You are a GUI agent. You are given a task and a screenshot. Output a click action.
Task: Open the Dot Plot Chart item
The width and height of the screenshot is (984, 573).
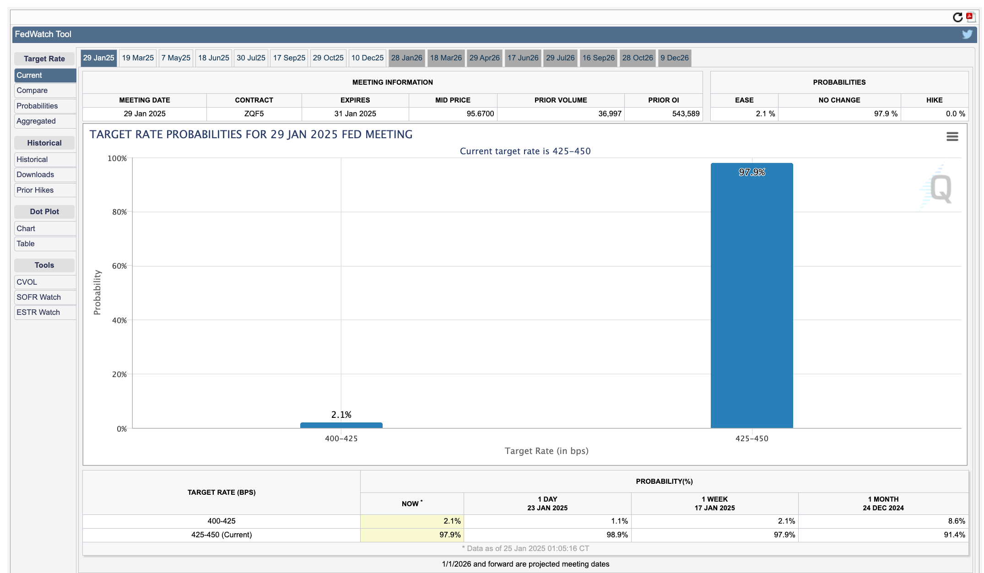(45, 229)
